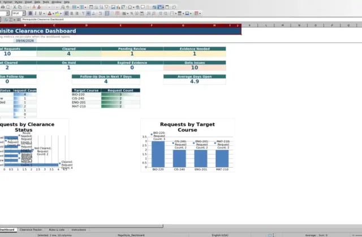
Task: Open the Border Style dropdown arrow
Action: click(x=183, y=14)
